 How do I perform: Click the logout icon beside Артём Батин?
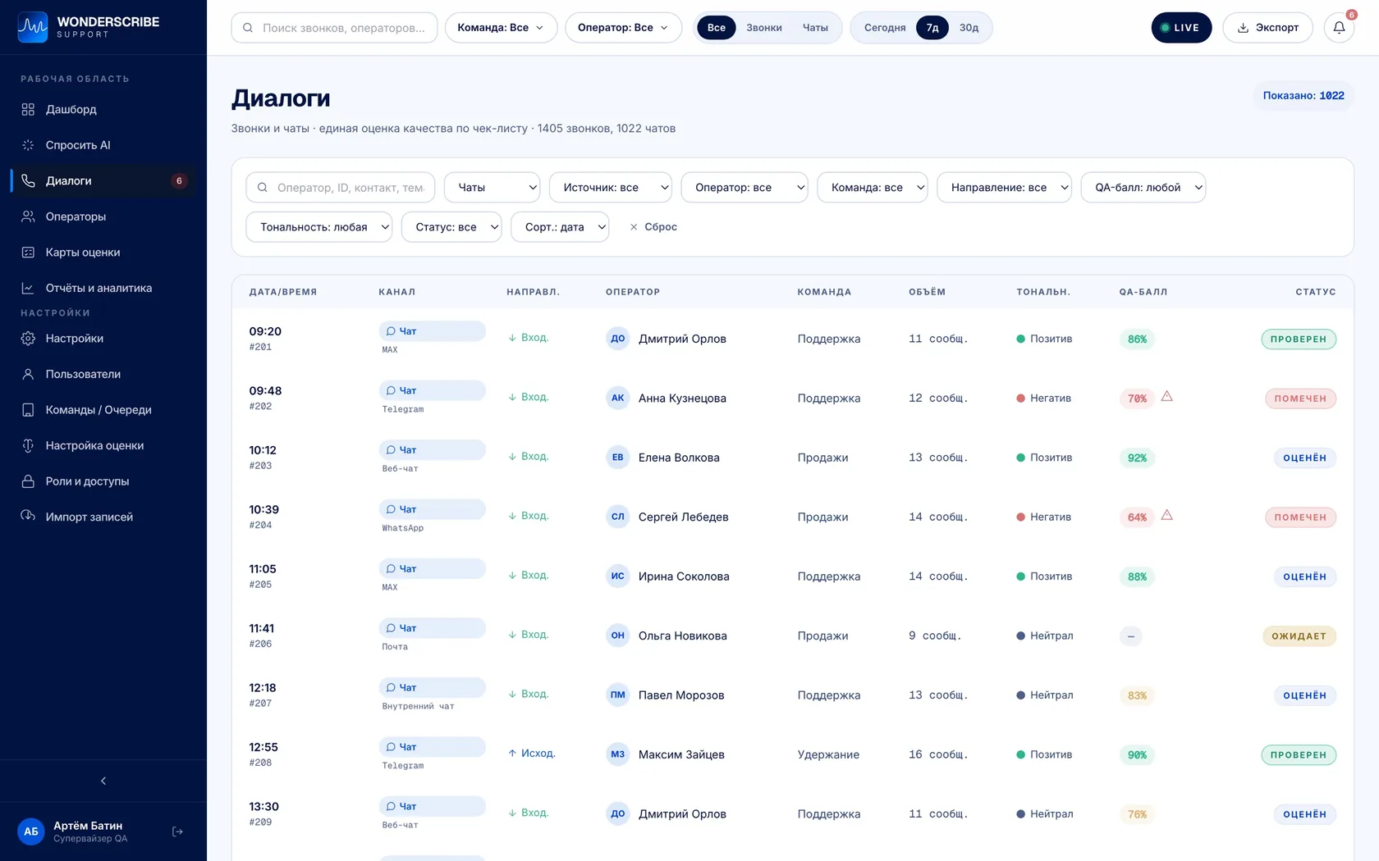[177, 831]
